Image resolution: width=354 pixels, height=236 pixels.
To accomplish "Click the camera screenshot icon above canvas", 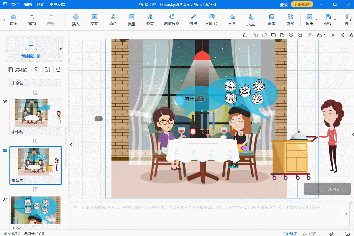I will click(x=333, y=35).
